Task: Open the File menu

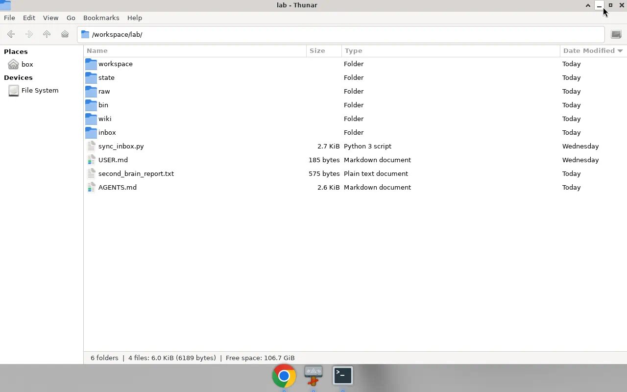Action: [x=9, y=18]
